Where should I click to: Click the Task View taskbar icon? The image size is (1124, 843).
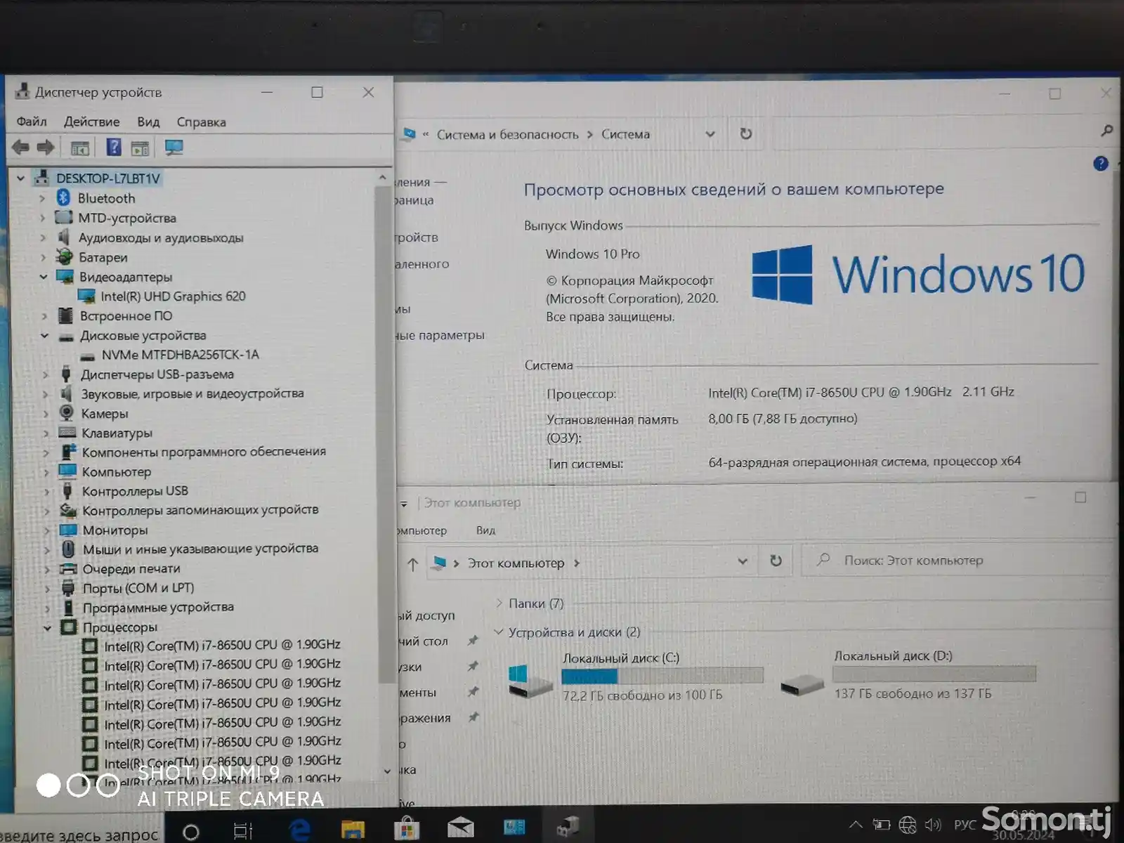click(x=243, y=831)
